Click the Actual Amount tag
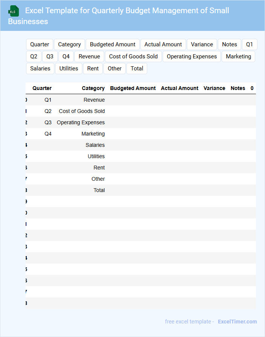265x337 pixels. coord(163,44)
